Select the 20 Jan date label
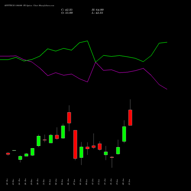Screen dimensions: 191x191 123,182
